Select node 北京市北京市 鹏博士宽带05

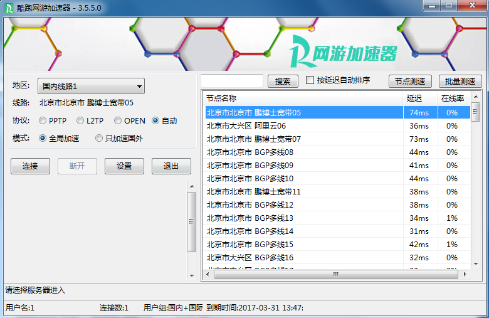click(337, 113)
